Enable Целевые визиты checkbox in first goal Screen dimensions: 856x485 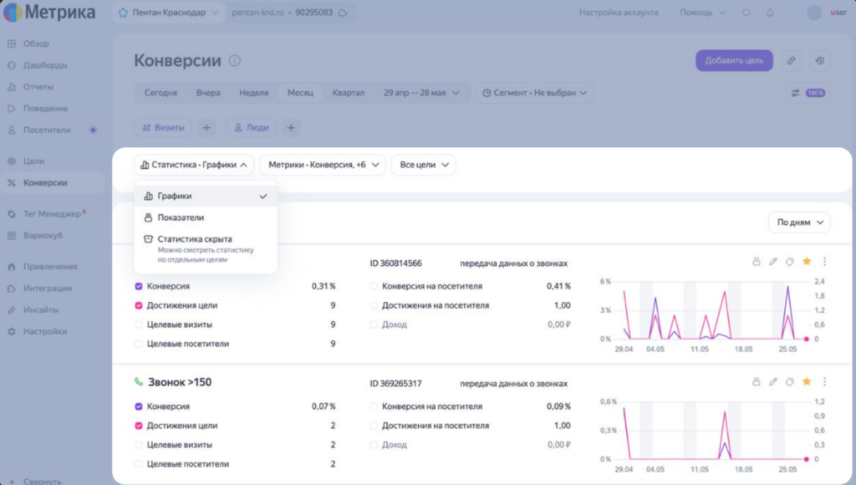[x=139, y=324]
